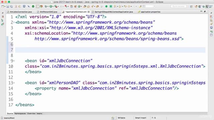This screenshot has width=214, height=120.
Task: Click the Search flashlight icon
Action: pyautogui.click(x=92, y=6)
